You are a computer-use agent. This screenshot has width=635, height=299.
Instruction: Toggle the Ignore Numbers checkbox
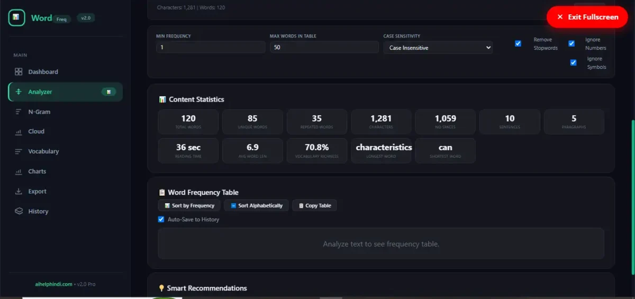point(571,43)
